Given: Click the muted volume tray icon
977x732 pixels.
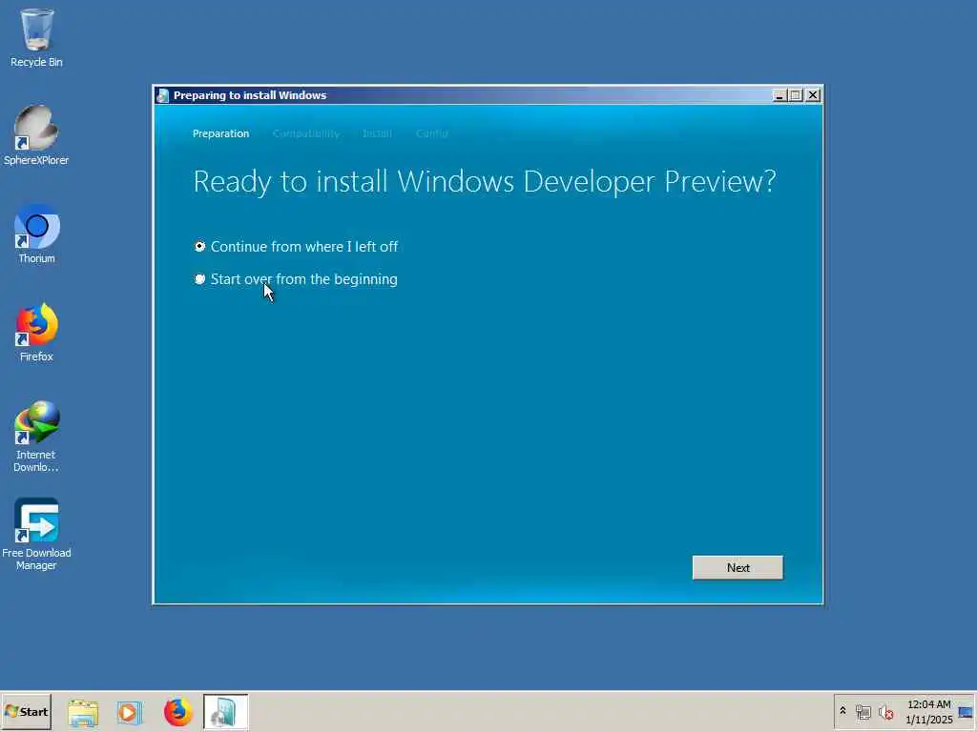Looking at the screenshot, I should (885, 712).
